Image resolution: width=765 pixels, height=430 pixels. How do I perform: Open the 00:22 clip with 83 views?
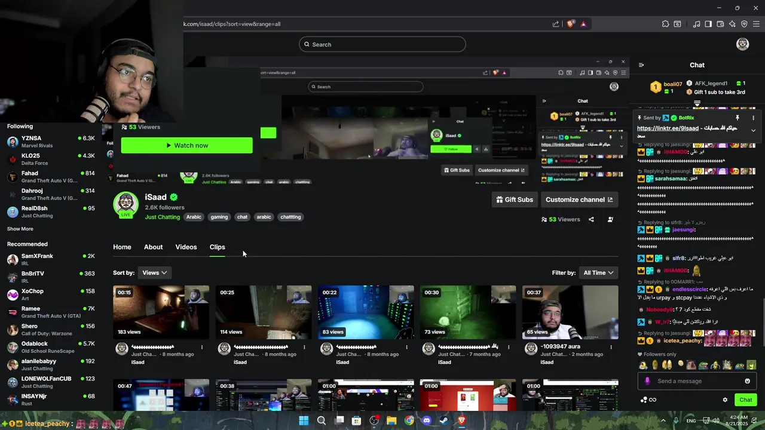366,312
